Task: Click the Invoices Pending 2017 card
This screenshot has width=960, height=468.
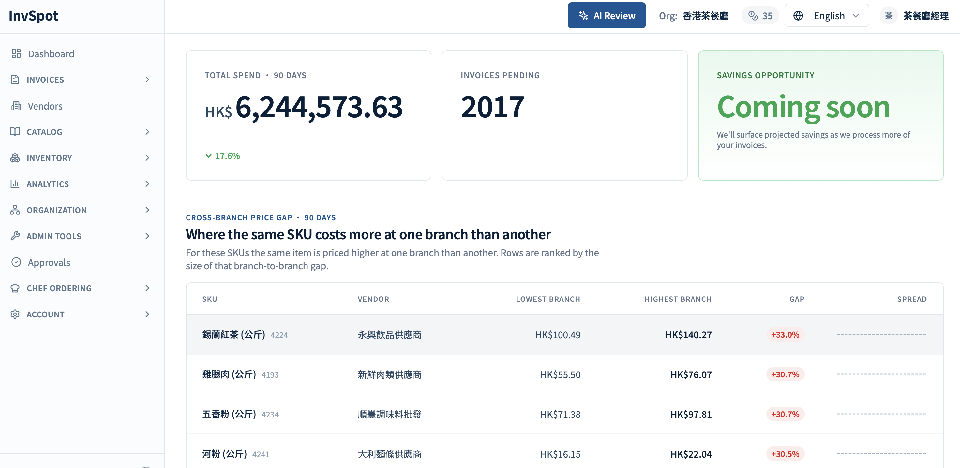Action: pyautogui.click(x=564, y=115)
